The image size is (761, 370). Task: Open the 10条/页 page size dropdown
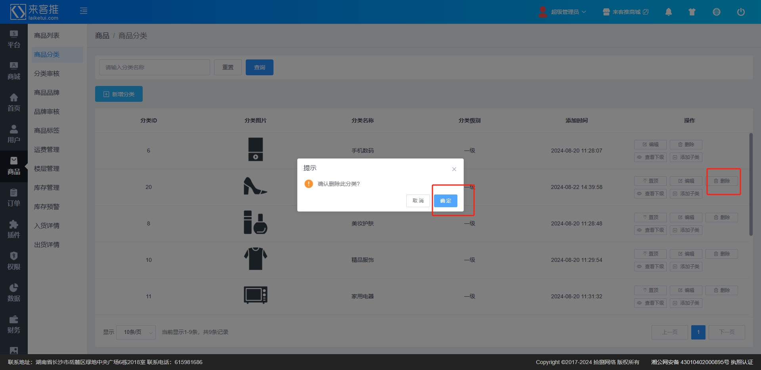pos(136,332)
